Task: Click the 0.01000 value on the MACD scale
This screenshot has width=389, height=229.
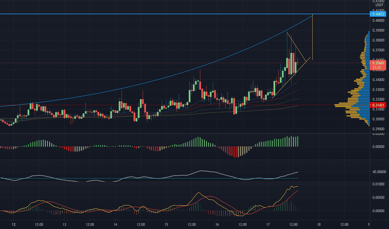Action: [378, 184]
